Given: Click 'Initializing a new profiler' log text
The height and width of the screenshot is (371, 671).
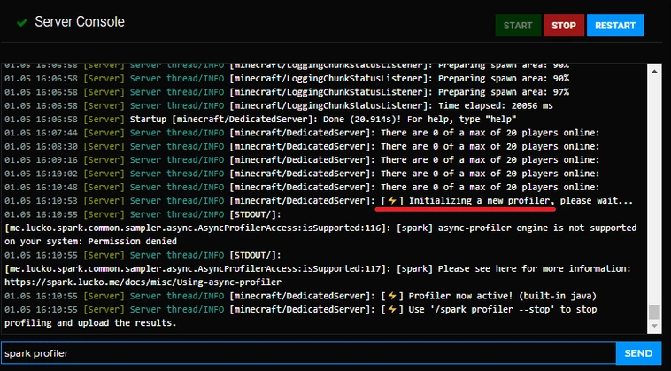Looking at the screenshot, I should (x=480, y=201).
